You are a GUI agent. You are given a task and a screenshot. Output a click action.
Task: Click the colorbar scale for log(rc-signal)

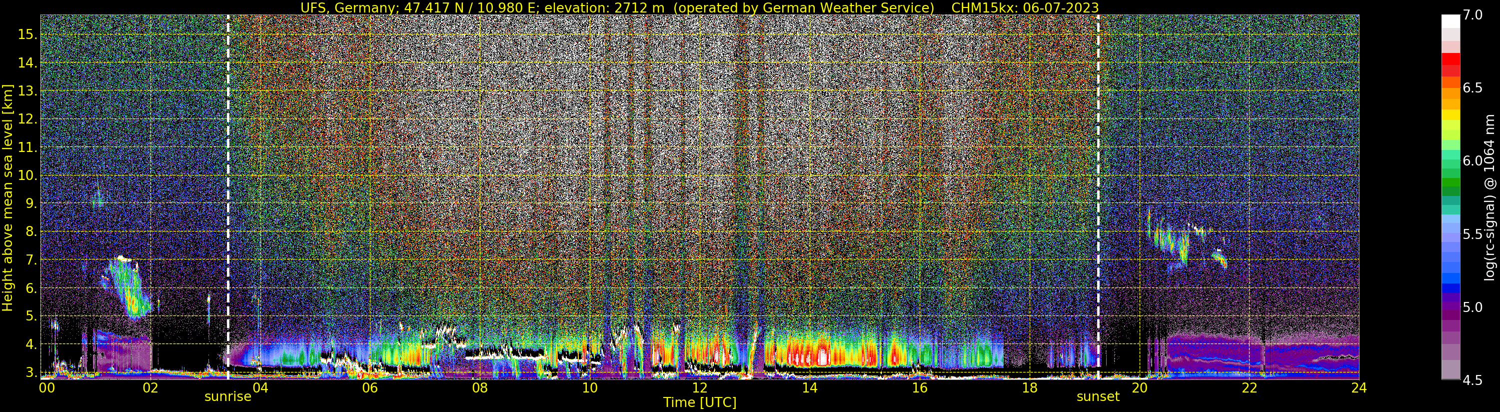pos(1451,197)
